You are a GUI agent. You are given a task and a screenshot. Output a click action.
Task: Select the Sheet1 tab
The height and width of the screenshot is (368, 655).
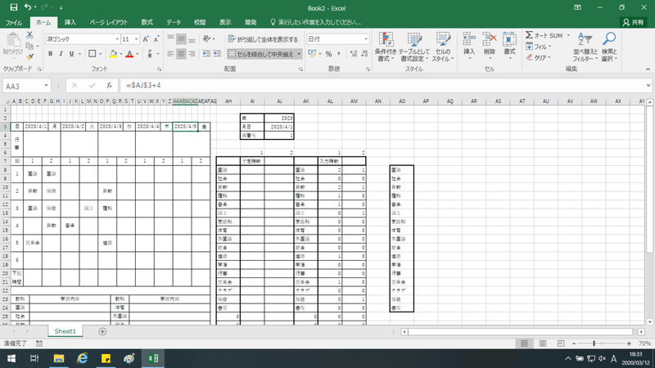65,331
